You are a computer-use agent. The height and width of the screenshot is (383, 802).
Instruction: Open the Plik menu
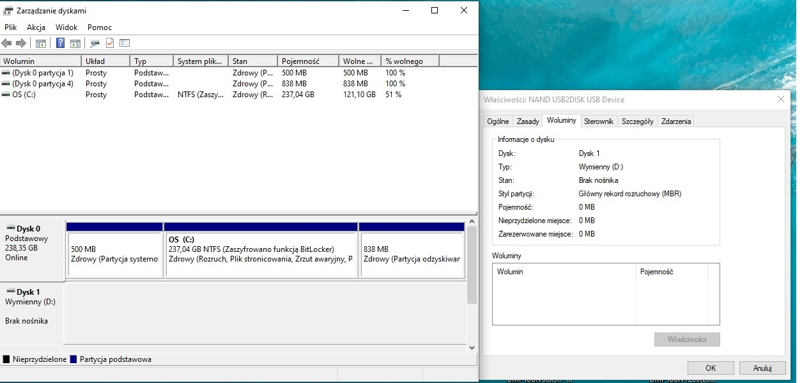point(10,27)
